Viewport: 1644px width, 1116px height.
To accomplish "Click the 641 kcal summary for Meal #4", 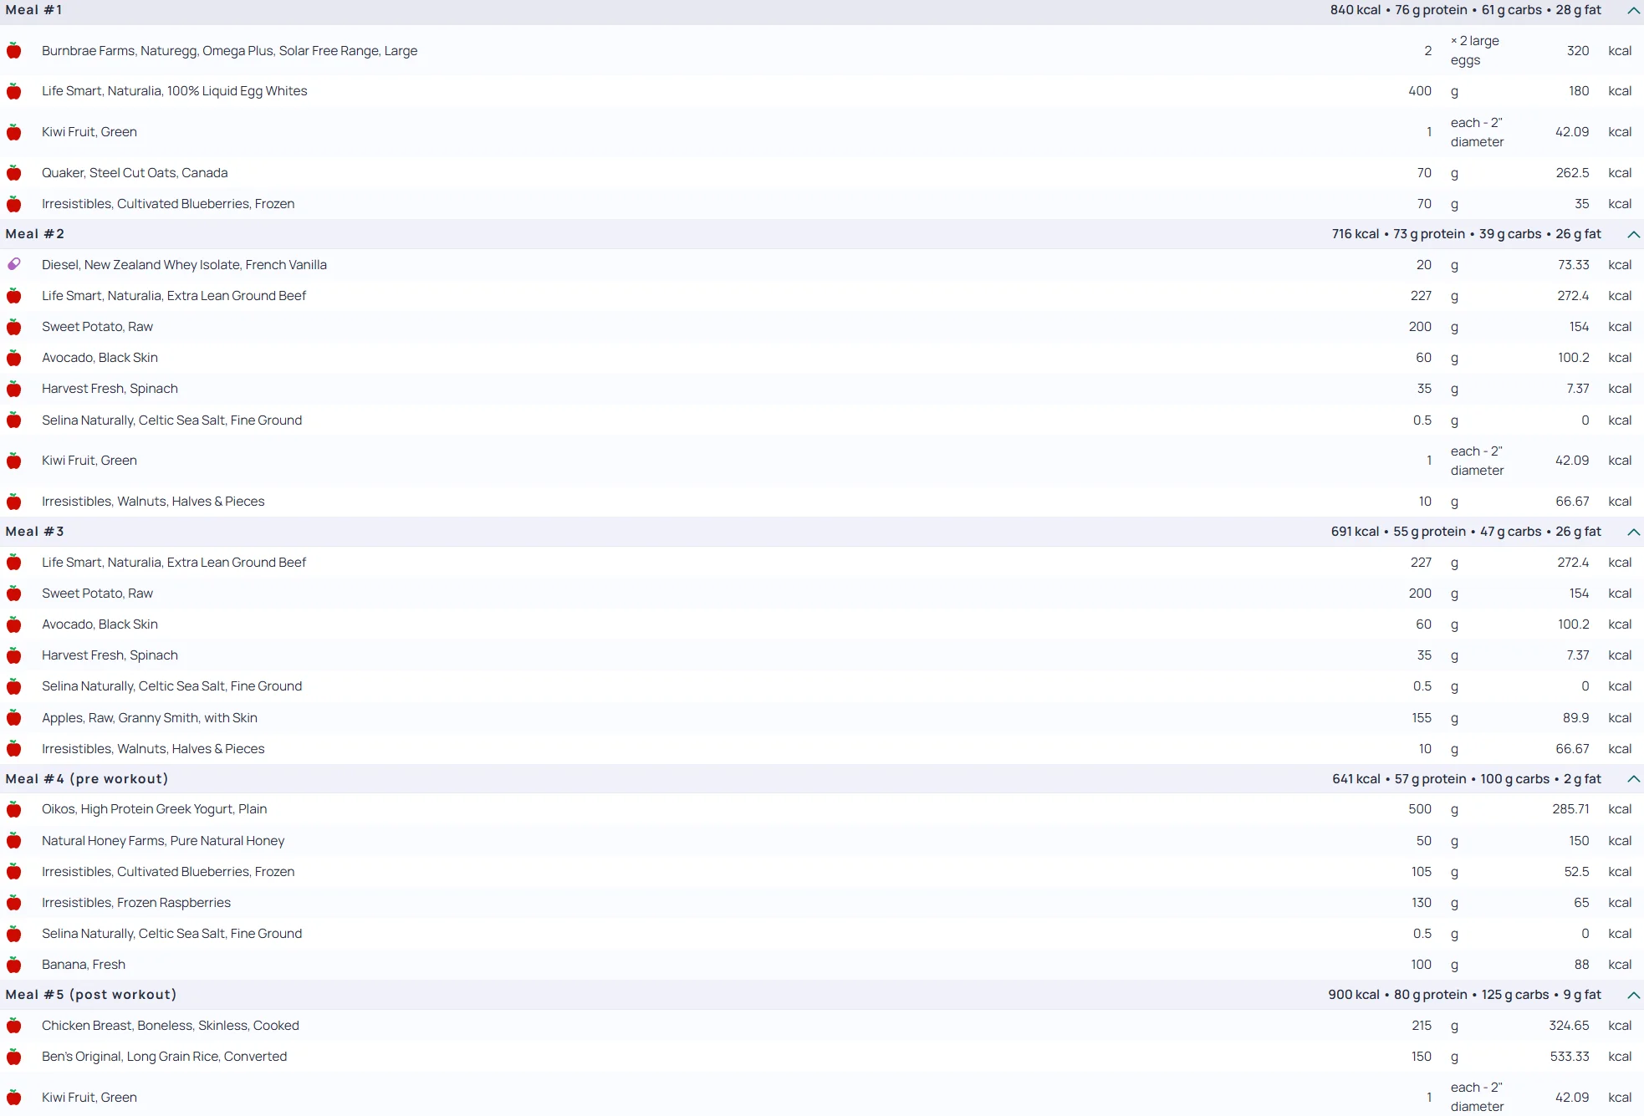I will tap(1467, 779).
